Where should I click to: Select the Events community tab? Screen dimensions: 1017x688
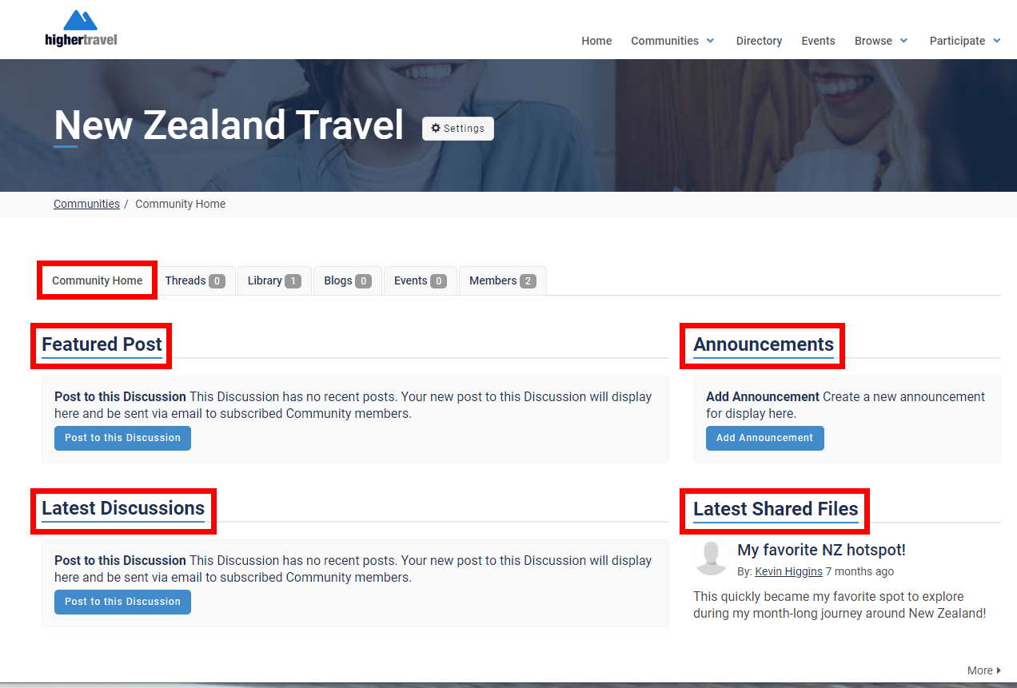point(420,280)
